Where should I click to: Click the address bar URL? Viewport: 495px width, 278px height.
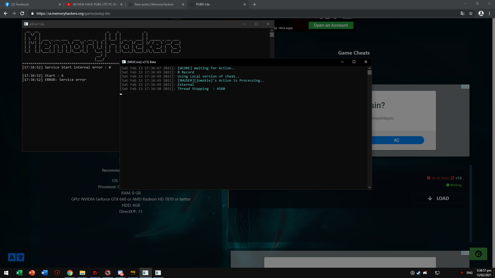(73, 13)
